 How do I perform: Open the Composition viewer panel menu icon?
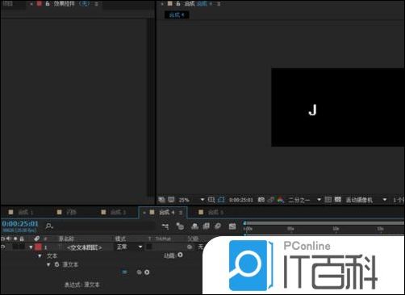click(219, 4)
